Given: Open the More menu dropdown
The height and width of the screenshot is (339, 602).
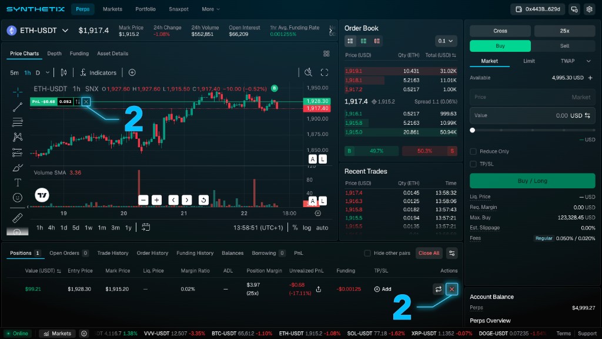Looking at the screenshot, I should click(211, 9).
